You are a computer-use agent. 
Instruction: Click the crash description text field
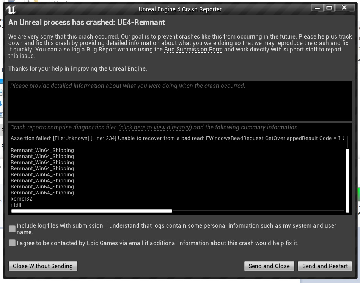tap(180, 101)
